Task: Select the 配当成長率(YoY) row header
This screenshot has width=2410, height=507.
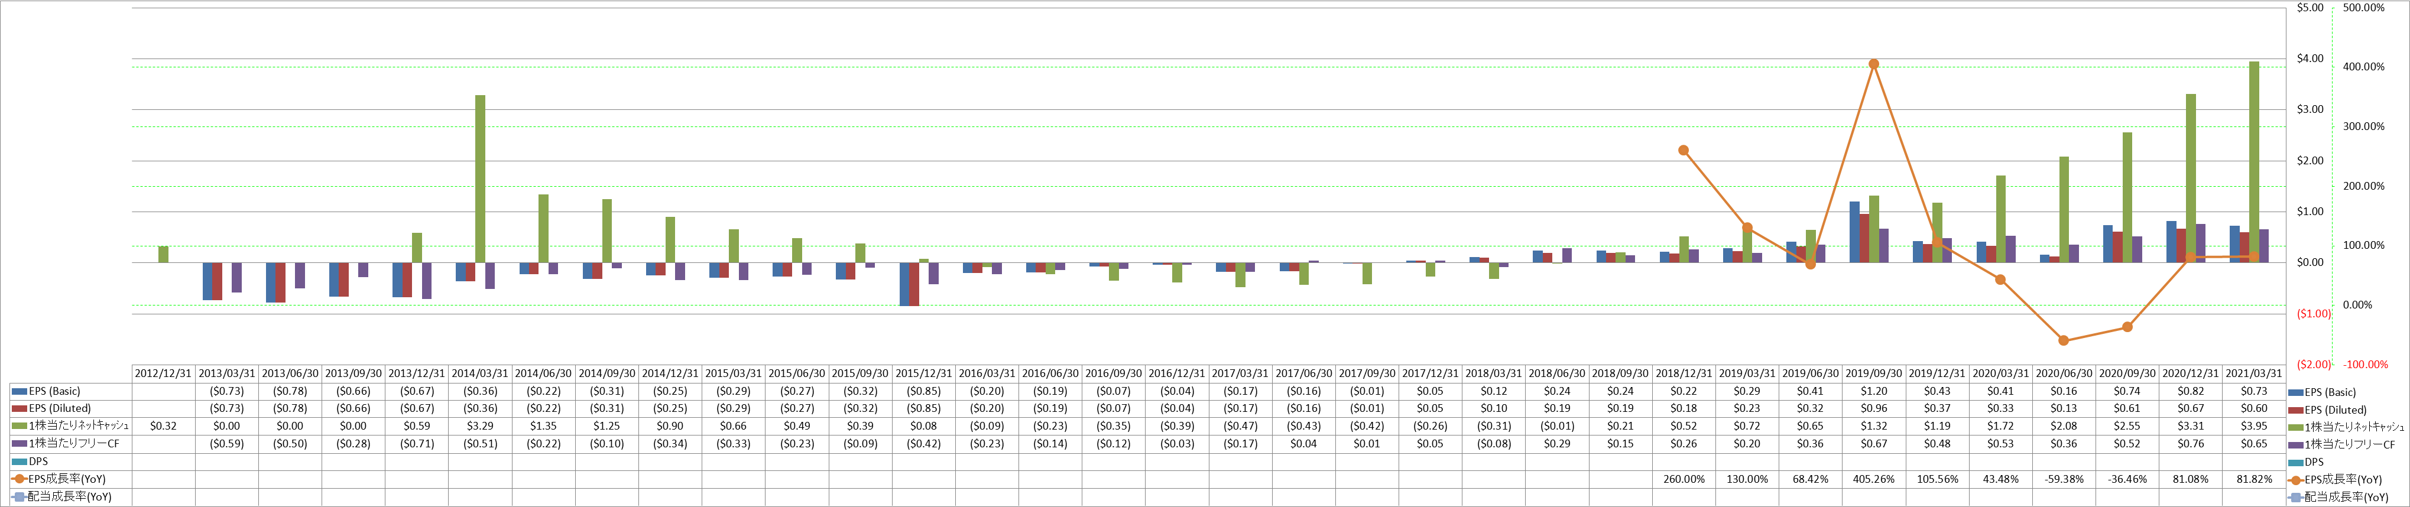Action: click(70, 497)
